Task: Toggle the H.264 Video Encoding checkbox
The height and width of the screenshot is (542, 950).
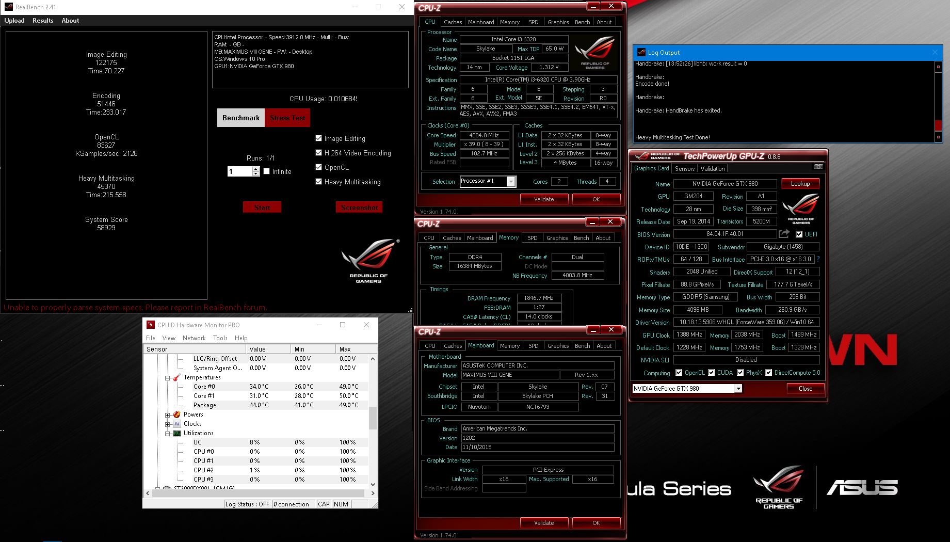Action: (x=318, y=153)
